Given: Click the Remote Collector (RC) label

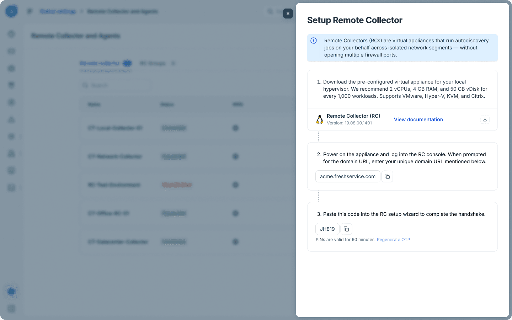Looking at the screenshot, I should pos(353,116).
